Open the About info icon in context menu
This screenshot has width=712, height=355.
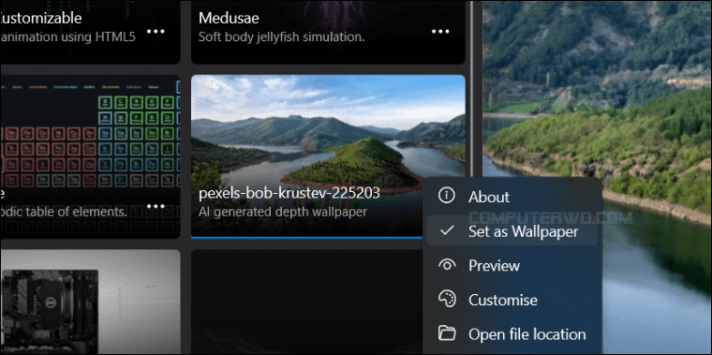click(447, 196)
